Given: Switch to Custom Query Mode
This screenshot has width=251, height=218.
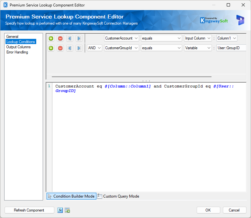Looking at the screenshot, I should pos(118,196).
